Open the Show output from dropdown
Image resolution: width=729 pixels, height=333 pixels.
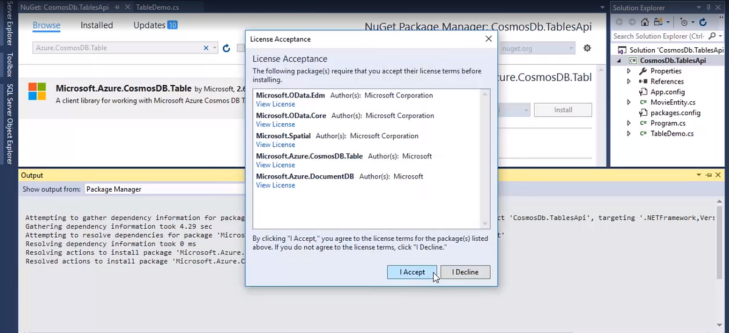pyautogui.click(x=164, y=189)
